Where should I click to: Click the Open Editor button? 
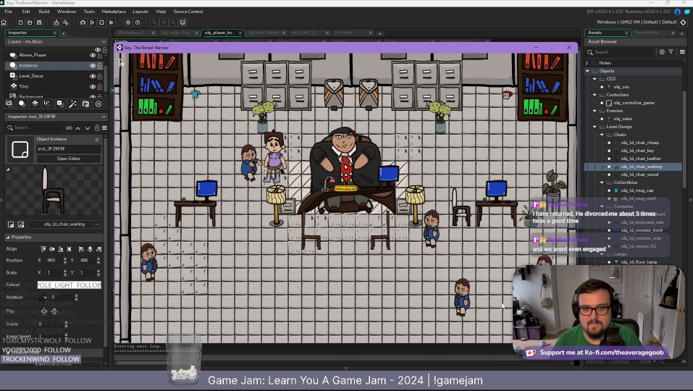69,159
